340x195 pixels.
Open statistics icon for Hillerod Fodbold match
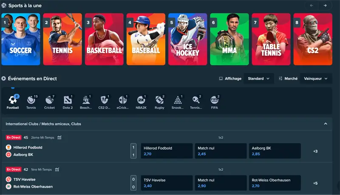pos(59,138)
